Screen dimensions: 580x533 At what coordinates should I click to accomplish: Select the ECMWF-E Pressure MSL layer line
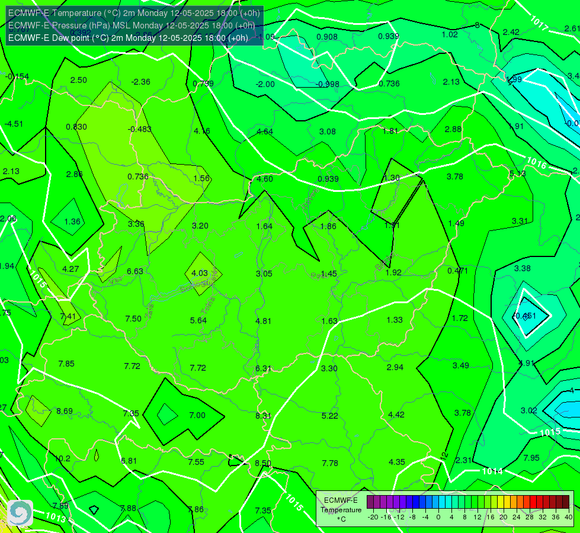pos(132,25)
